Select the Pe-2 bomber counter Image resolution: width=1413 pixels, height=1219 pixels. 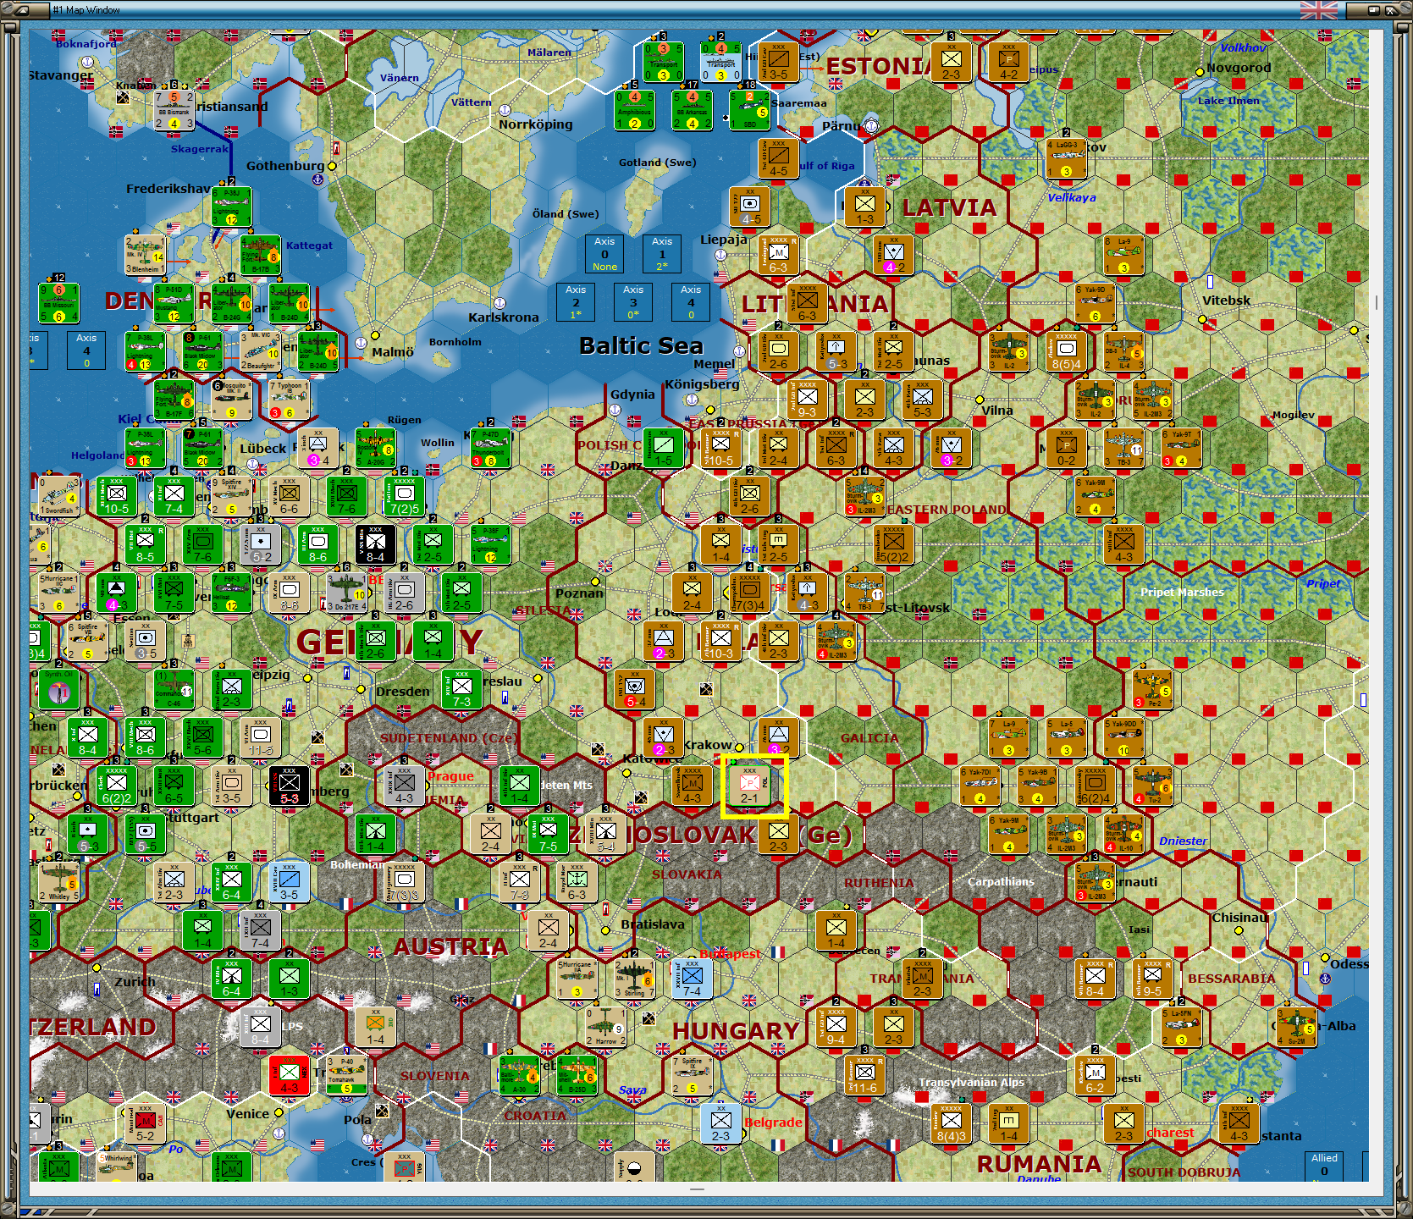click(x=1152, y=689)
